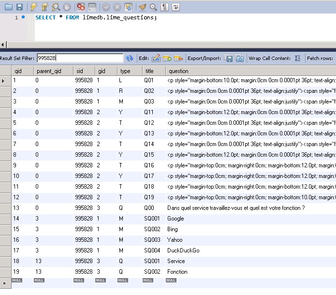336x295 pixels.
Task: Click the Explain query magnifier-lightning icon
Action: (x=56, y=7)
